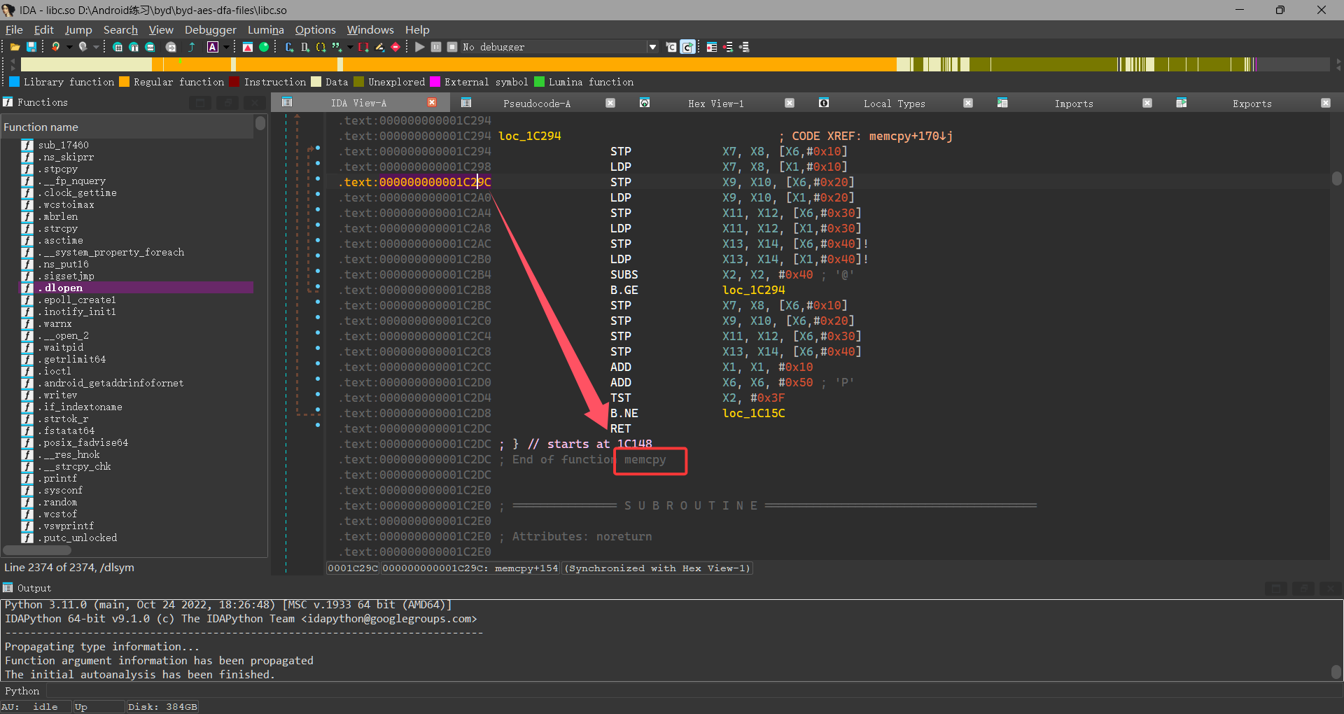Click loc_1C15C jump target after B.NE
The height and width of the screenshot is (714, 1344).
753,413
